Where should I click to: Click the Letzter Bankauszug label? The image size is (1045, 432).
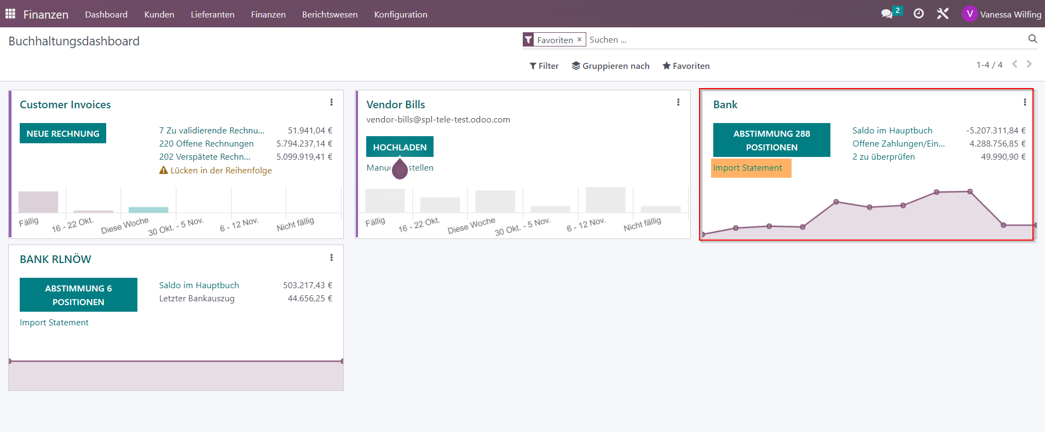[x=197, y=299]
